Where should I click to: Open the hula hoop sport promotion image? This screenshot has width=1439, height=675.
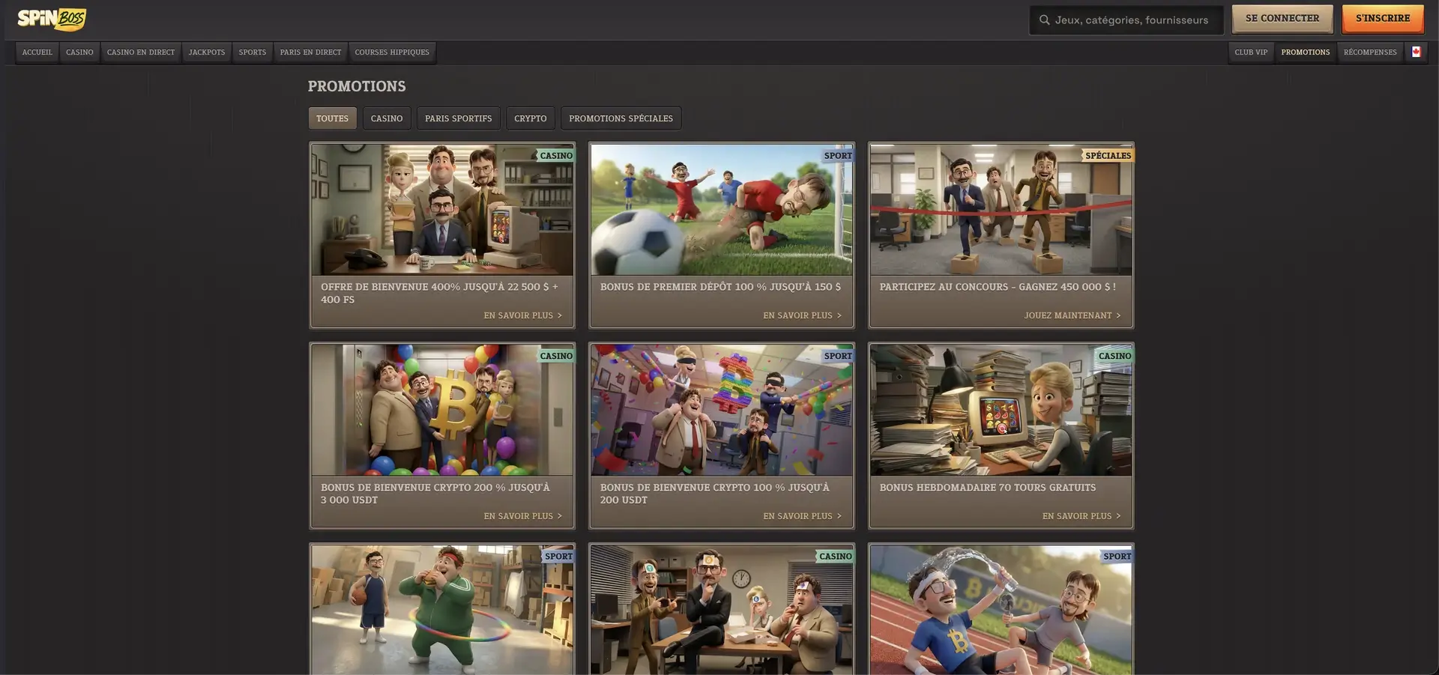tap(442, 610)
